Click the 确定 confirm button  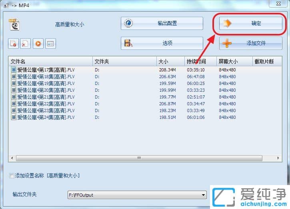(x=251, y=23)
